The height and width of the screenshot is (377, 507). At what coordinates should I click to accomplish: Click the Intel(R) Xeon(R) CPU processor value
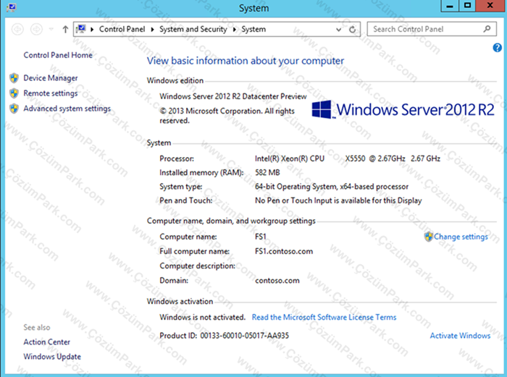348,158
